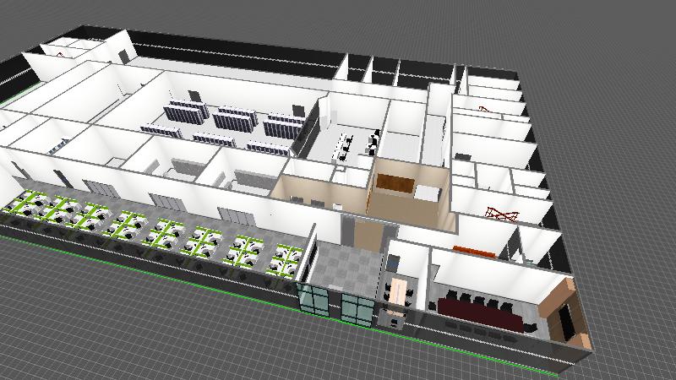Select the dark red conference table
The width and height of the screenshot is (676, 380).
[x=477, y=311]
